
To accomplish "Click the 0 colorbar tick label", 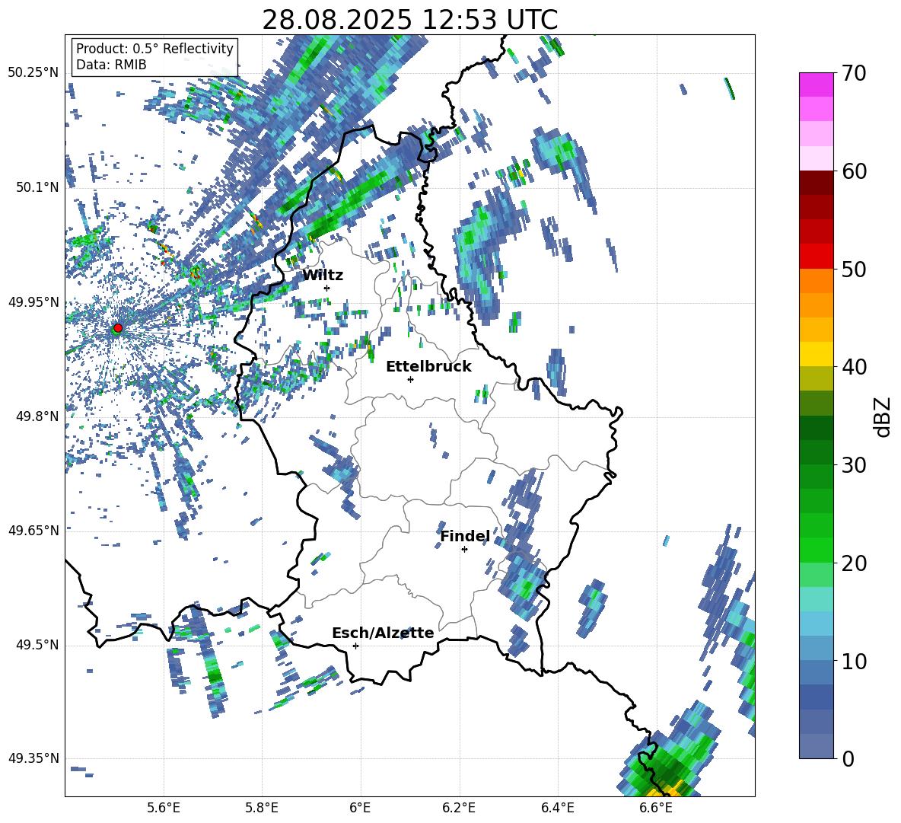I will coord(848,759).
